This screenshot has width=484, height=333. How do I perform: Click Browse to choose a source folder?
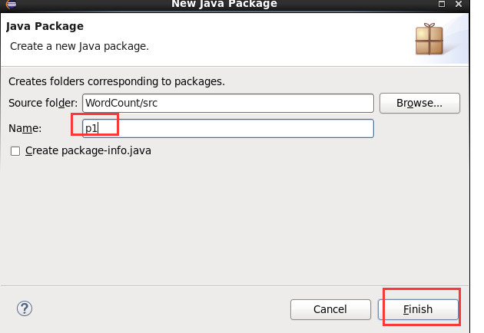coord(419,103)
